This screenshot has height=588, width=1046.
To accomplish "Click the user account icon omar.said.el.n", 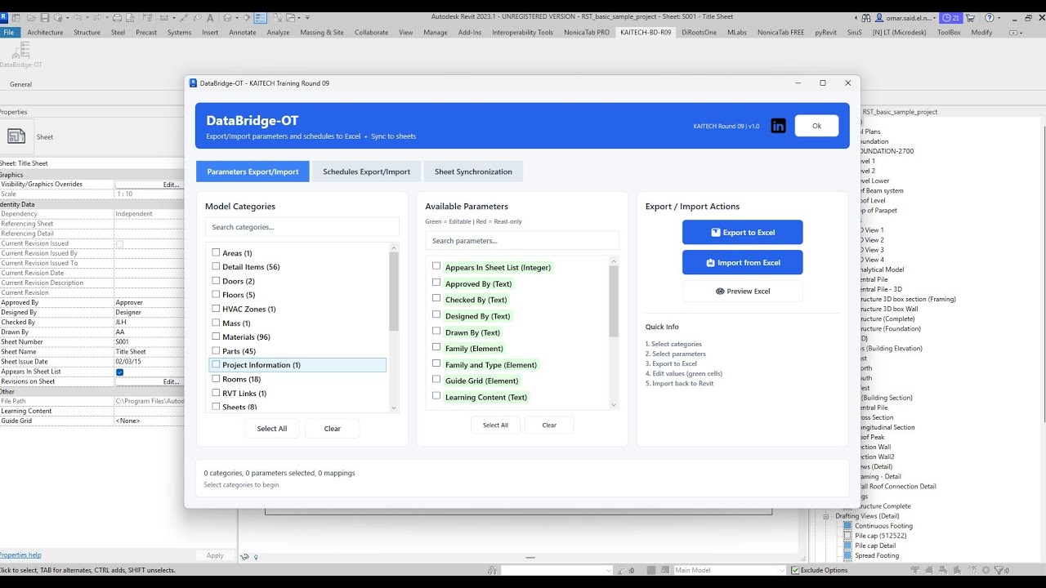I will (880, 17).
